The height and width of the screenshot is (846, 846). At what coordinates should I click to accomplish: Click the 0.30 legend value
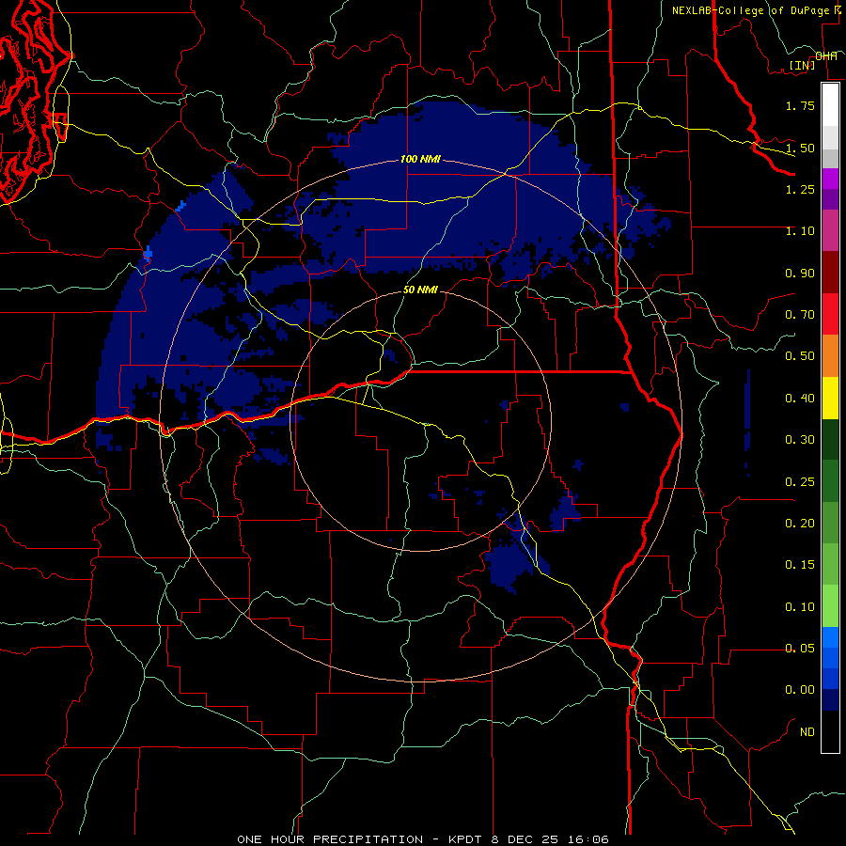(x=800, y=440)
